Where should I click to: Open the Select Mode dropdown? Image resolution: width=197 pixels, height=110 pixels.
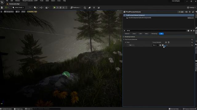18,8
